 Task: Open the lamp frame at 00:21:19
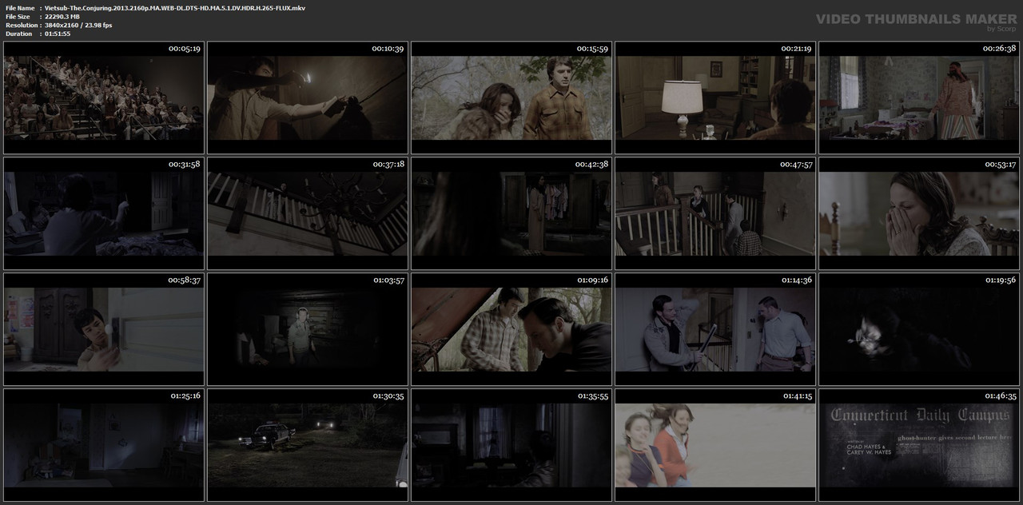pos(715,97)
